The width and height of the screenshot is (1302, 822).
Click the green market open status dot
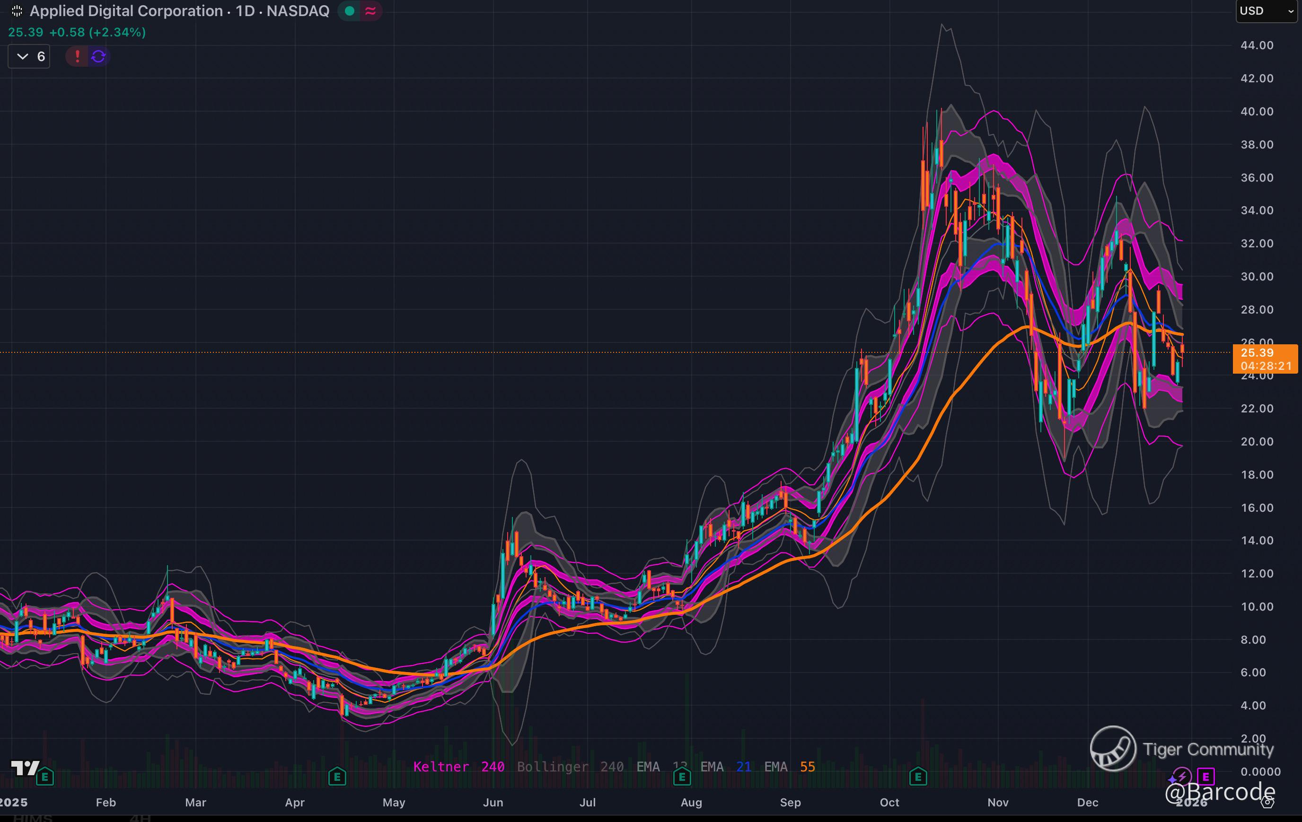point(349,11)
